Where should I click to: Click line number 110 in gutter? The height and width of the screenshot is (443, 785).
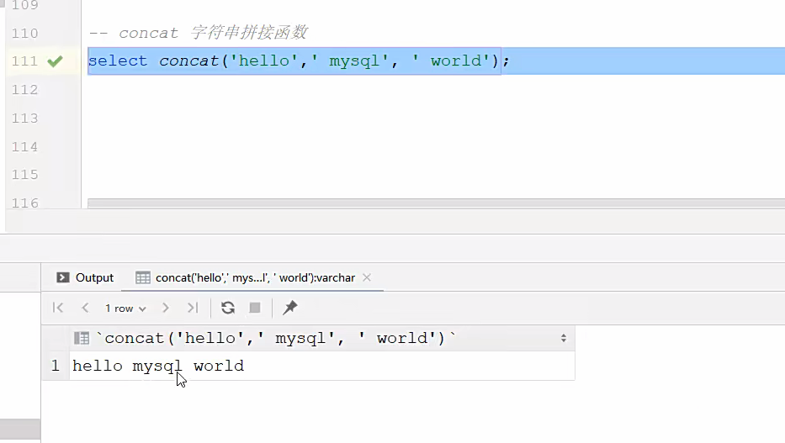click(24, 33)
